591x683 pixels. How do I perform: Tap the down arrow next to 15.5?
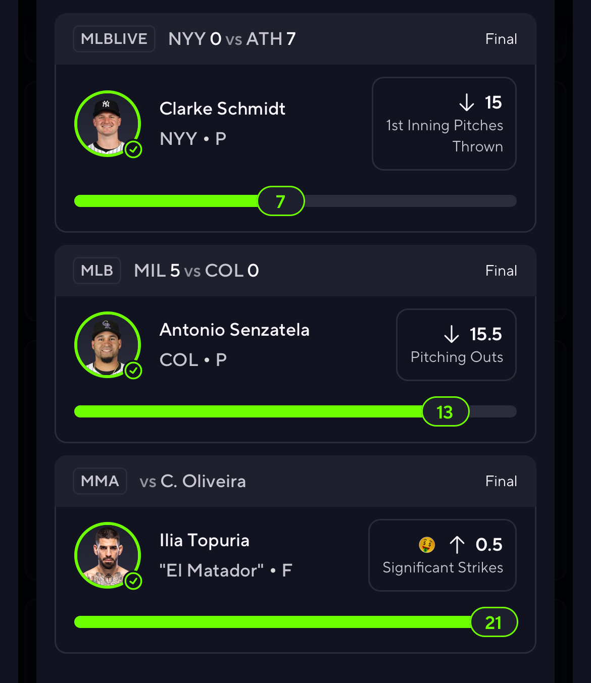click(452, 334)
